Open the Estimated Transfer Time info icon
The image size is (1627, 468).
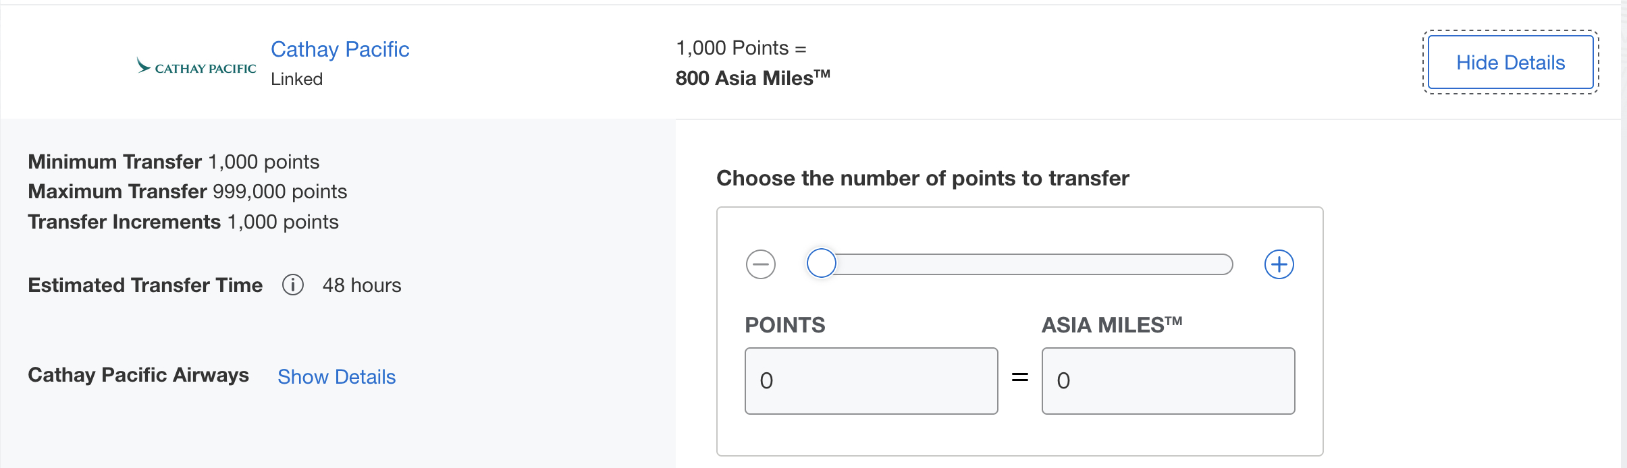292,285
